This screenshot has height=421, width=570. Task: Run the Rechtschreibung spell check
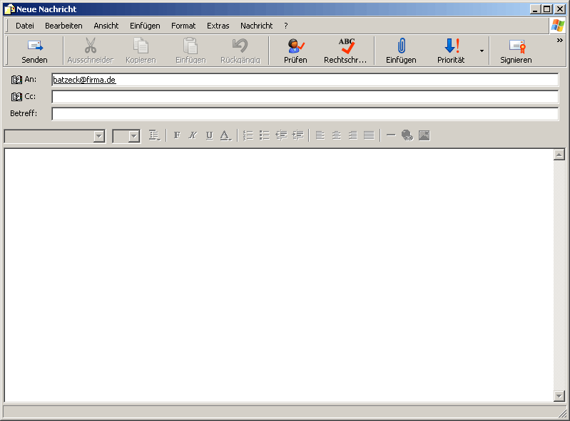point(346,51)
